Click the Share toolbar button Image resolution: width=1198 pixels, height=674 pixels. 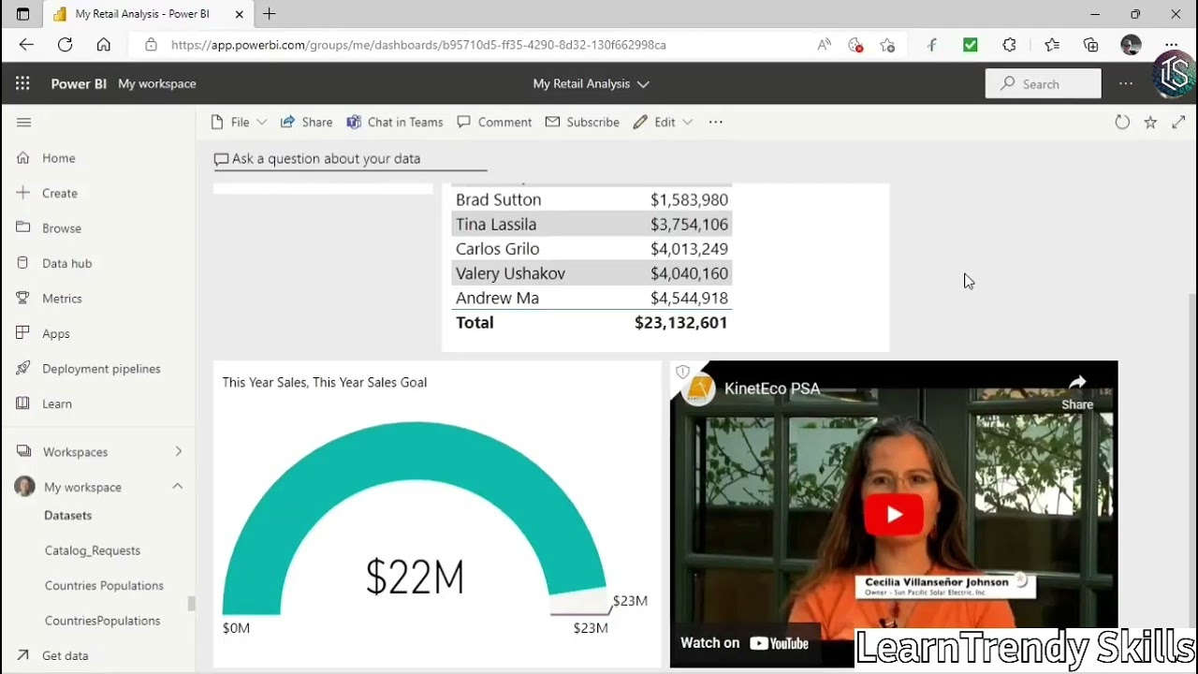[x=306, y=122]
